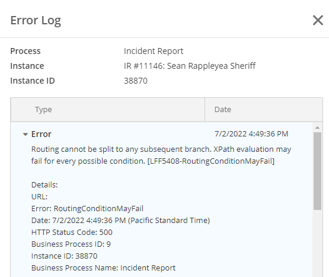Viewport: 329px width, 277px height.
Task: Click the Error Log title heading
Action: [x=36, y=21]
